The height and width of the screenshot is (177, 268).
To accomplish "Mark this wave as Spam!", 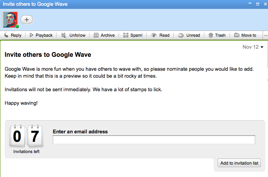I will coord(133,35).
